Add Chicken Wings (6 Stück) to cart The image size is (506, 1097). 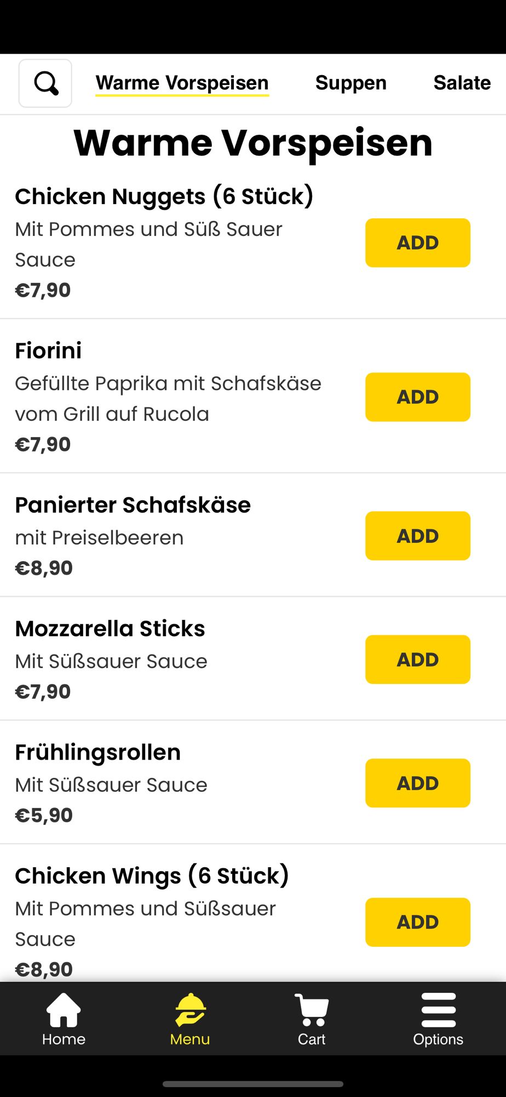coord(418,922)
